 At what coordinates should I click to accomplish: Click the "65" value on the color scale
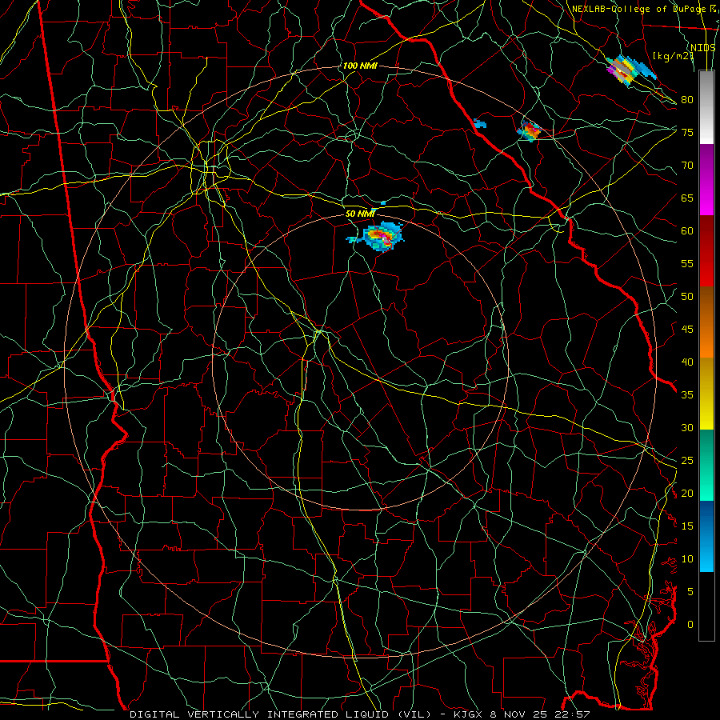[687, 198]
